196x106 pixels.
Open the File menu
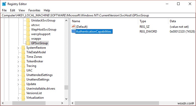point(4,10)
